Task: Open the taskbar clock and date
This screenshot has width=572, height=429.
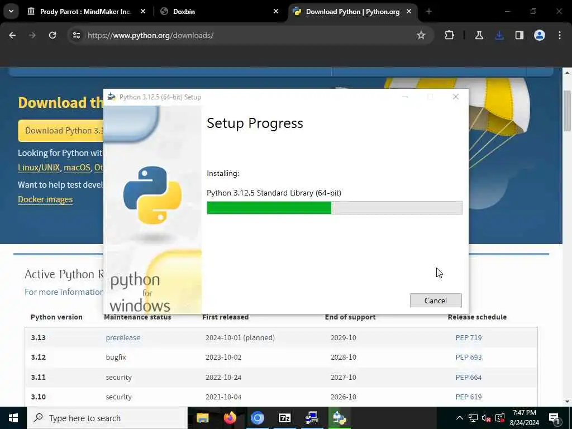Action: point(524,418)
